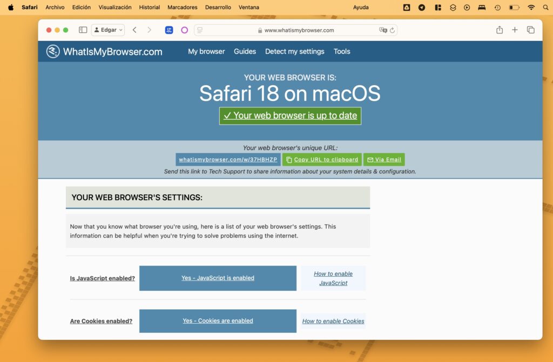The image size is (553, 362).
Task: Open How to enable JavaScript link
Action: point(333,278)
